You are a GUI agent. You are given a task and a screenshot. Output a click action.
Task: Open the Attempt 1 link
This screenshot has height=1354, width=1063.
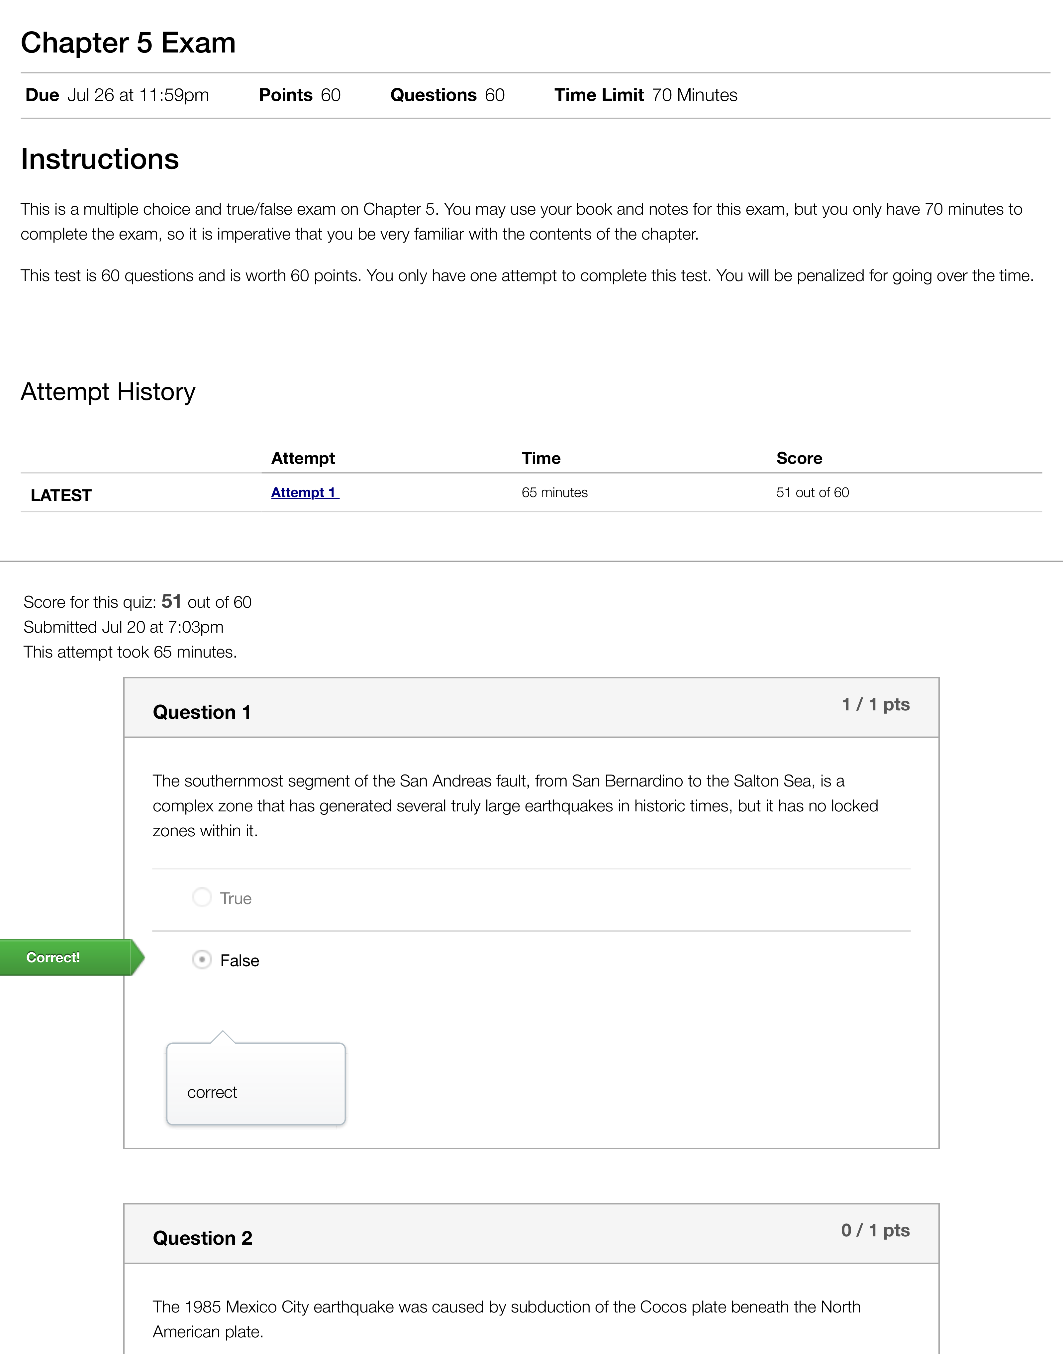pos(305,492)
